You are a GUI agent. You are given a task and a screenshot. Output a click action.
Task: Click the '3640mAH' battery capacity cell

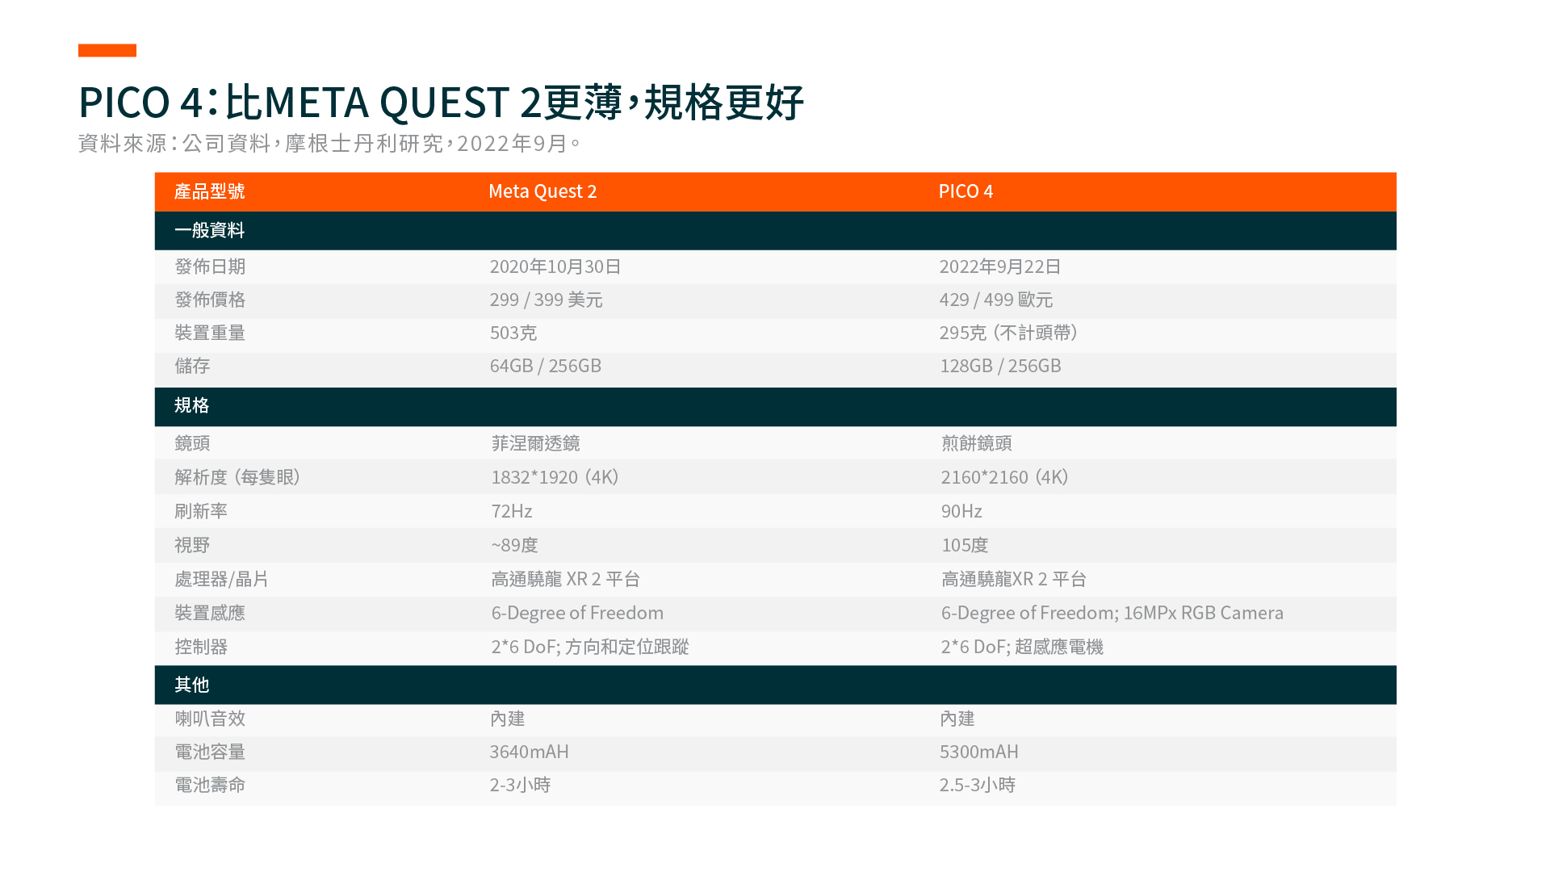[529, 752]
